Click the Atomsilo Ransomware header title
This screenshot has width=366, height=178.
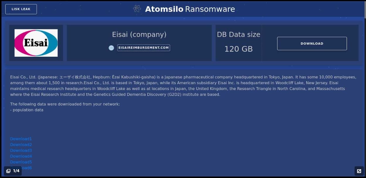pos(190,9)
